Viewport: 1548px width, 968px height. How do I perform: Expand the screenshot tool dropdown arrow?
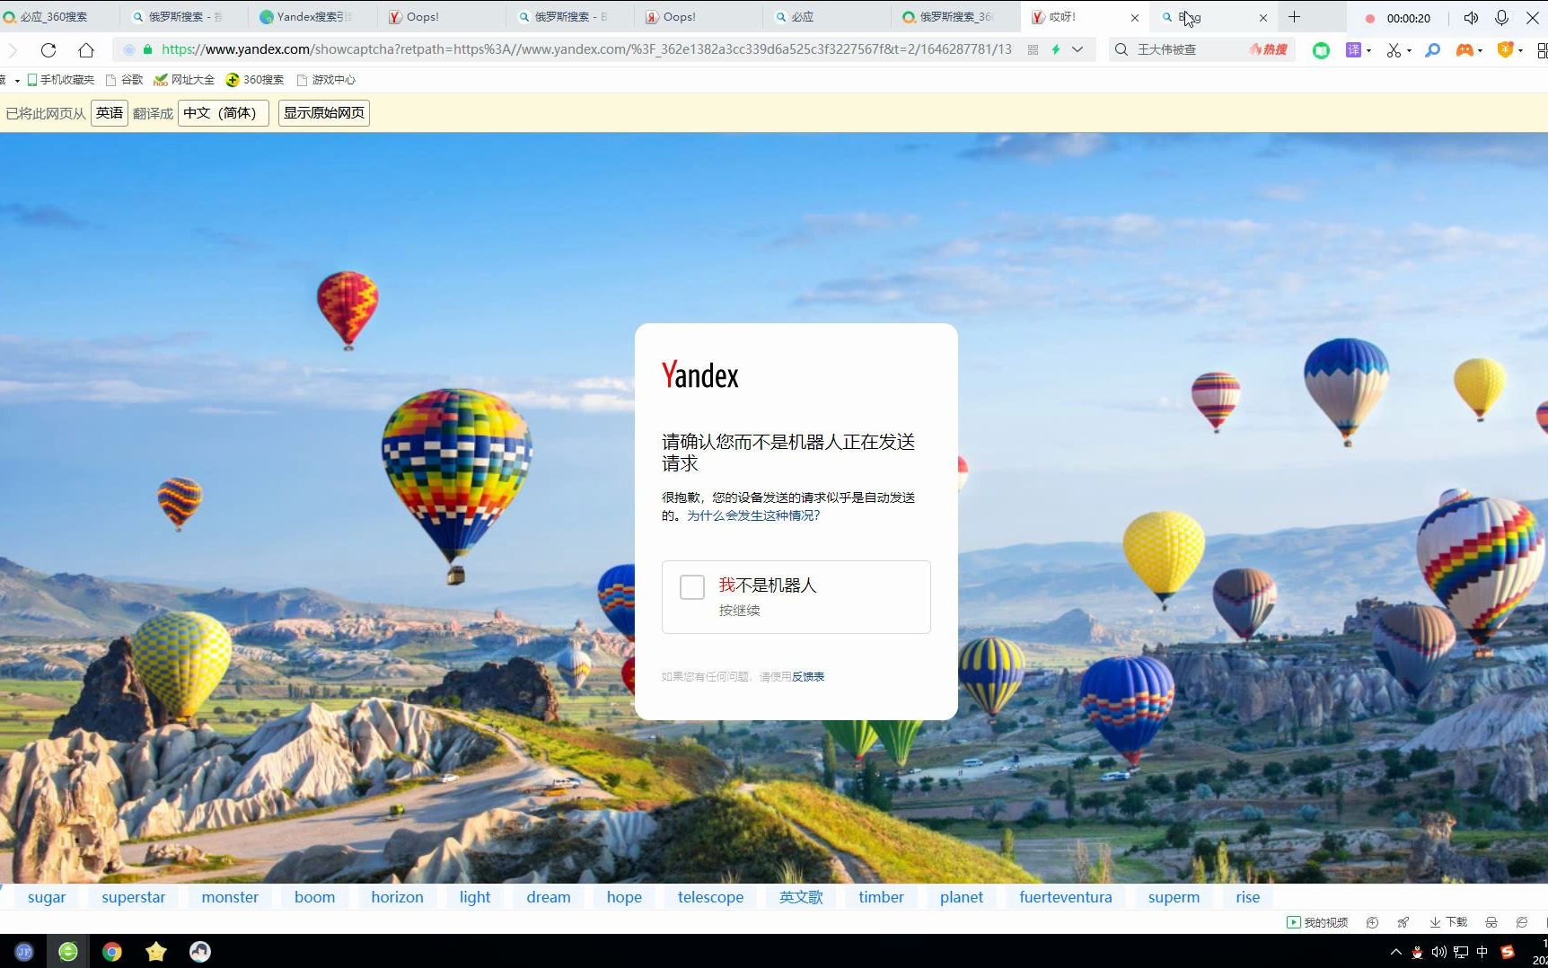[1409, 51]
